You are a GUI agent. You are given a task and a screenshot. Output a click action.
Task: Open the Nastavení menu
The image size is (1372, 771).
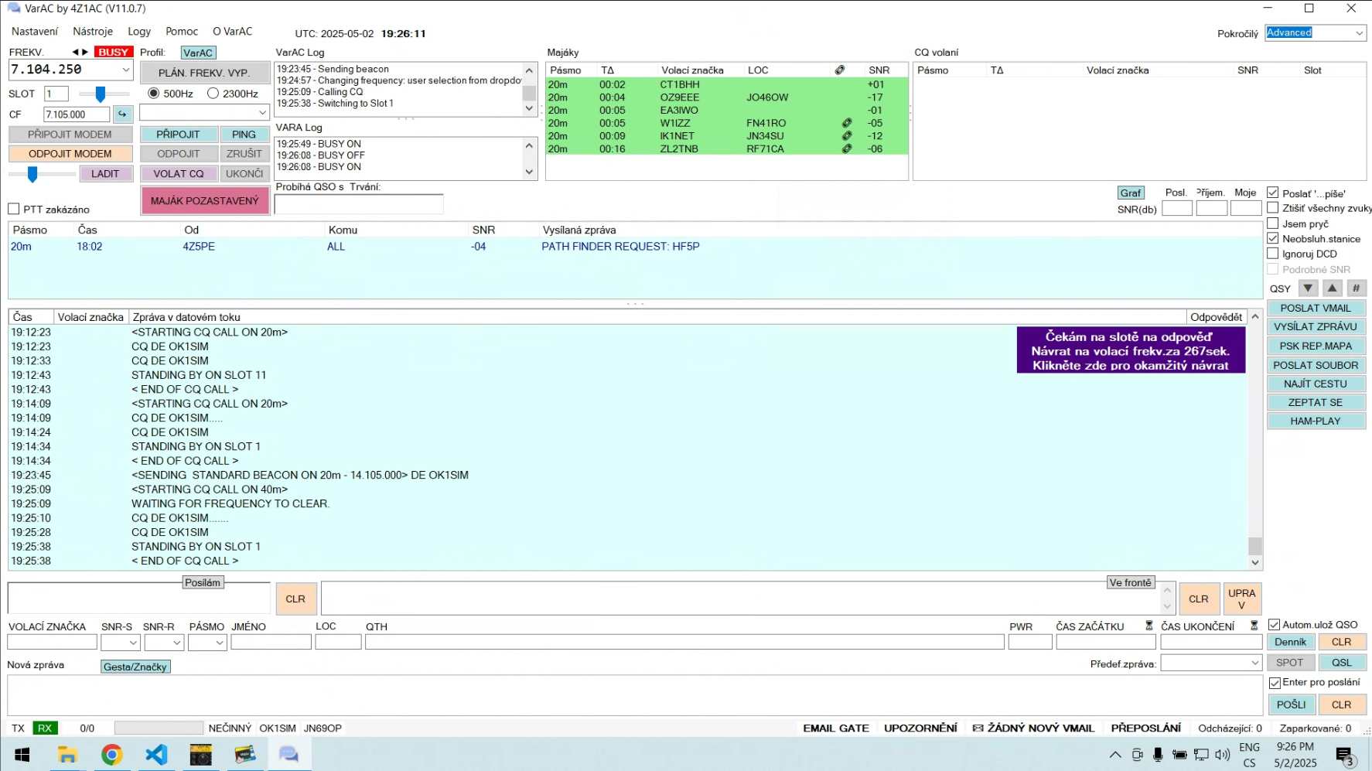pos(35,32)
